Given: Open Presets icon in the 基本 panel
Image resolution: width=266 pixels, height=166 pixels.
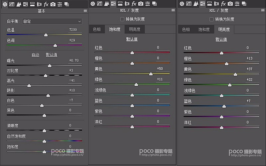Looking at the screenshot, I should pyautogui.click(x=60, y=4).
